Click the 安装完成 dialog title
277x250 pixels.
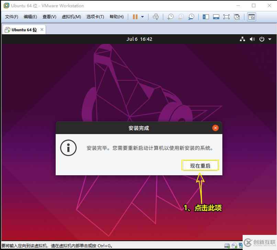pos(139,128)
